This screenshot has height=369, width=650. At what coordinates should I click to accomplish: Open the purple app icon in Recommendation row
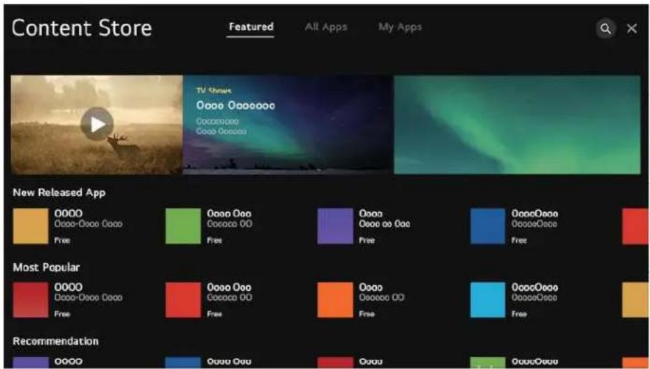[x=31, y=363]
